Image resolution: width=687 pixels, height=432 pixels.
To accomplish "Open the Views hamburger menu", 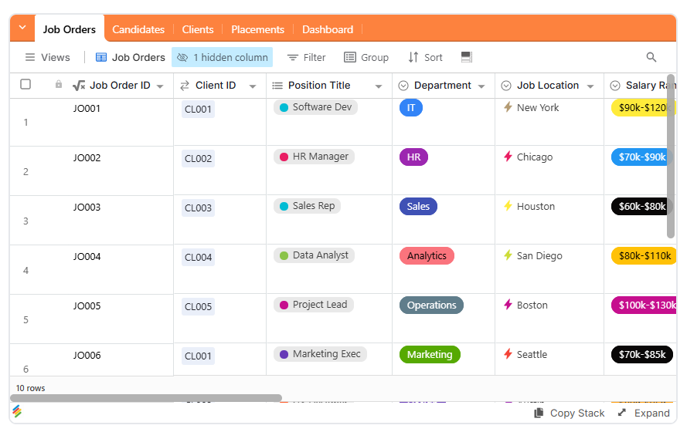I will pyautogui.click(x=47, y=57).
